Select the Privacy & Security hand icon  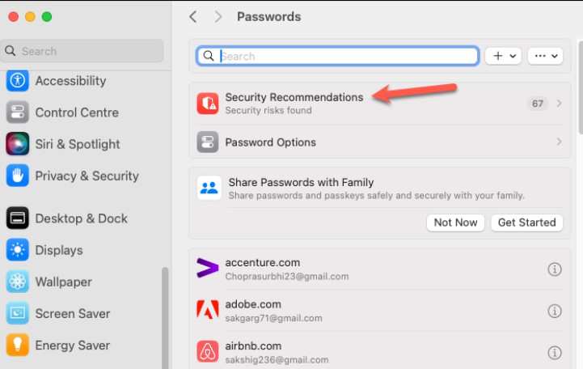[18, 176]
